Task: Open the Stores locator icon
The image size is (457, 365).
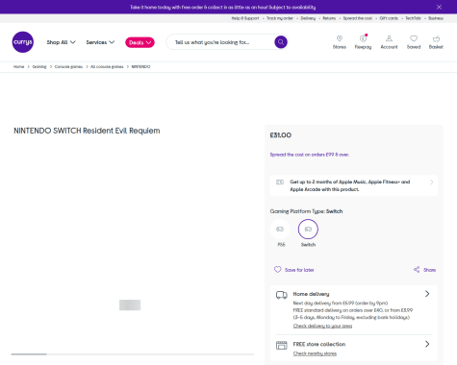Action: click(x=340, y=38)
